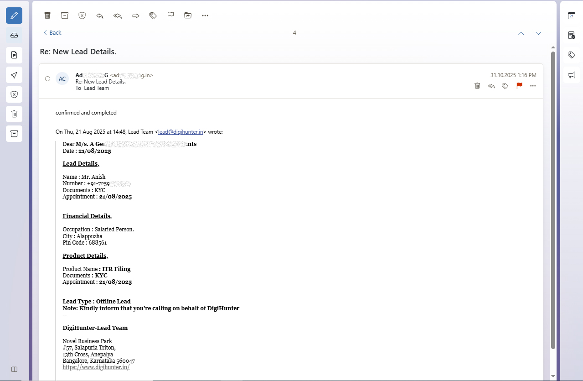Image resolution: width=583 pixels, height=381 pixels.
Task: Toggle the red flag on this message
Action: 519,86
